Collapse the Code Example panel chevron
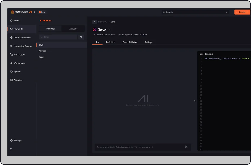Image resolution: width=251 pixels, height=165 pixels. [195, 101]
